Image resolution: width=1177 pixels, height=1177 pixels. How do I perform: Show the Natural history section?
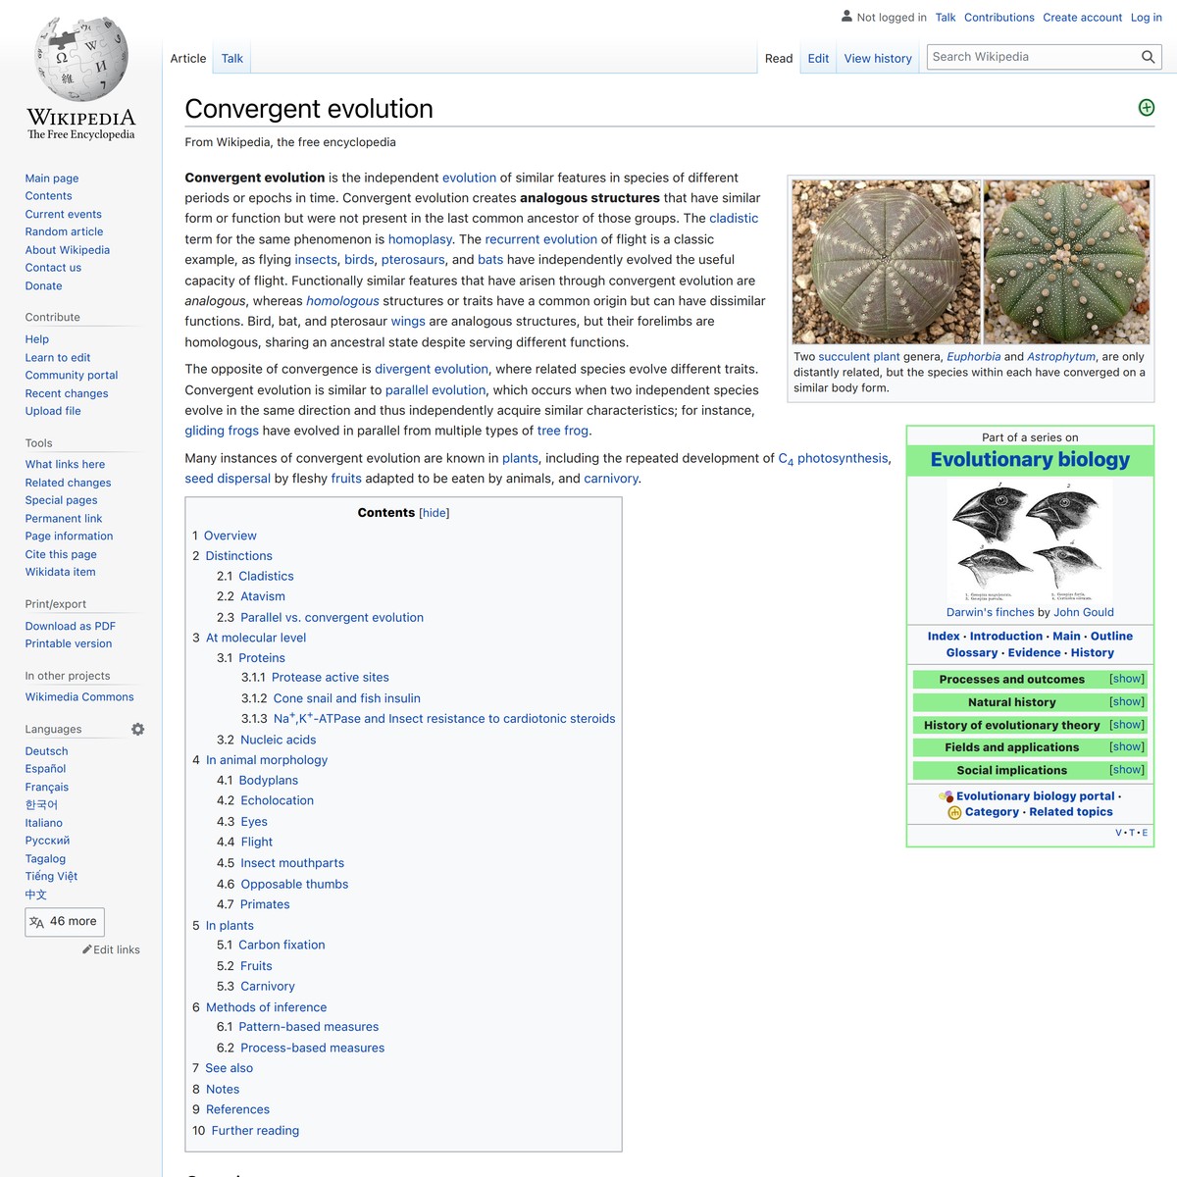1126,701
